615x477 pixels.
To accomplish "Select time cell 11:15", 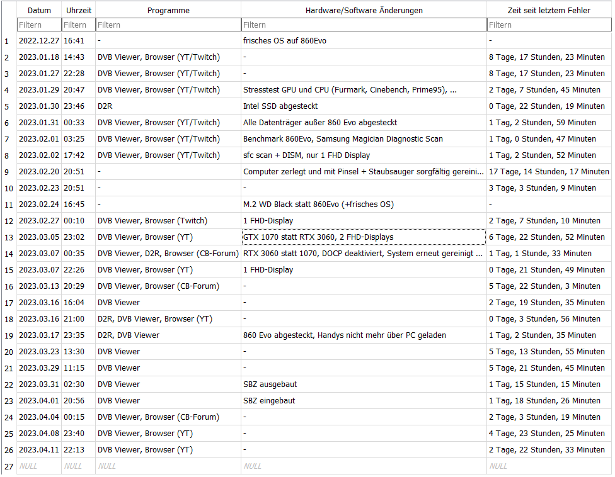I will tap(78, 368).
